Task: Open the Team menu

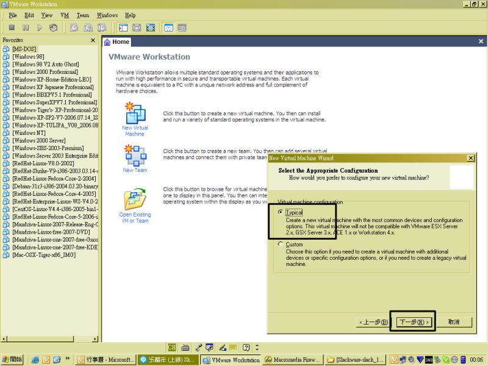Action: point(83,15)
